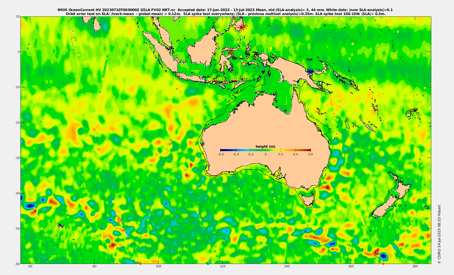Click the dark red end of the height colorbar
This screenshot has width=454, height=275.
310,150
